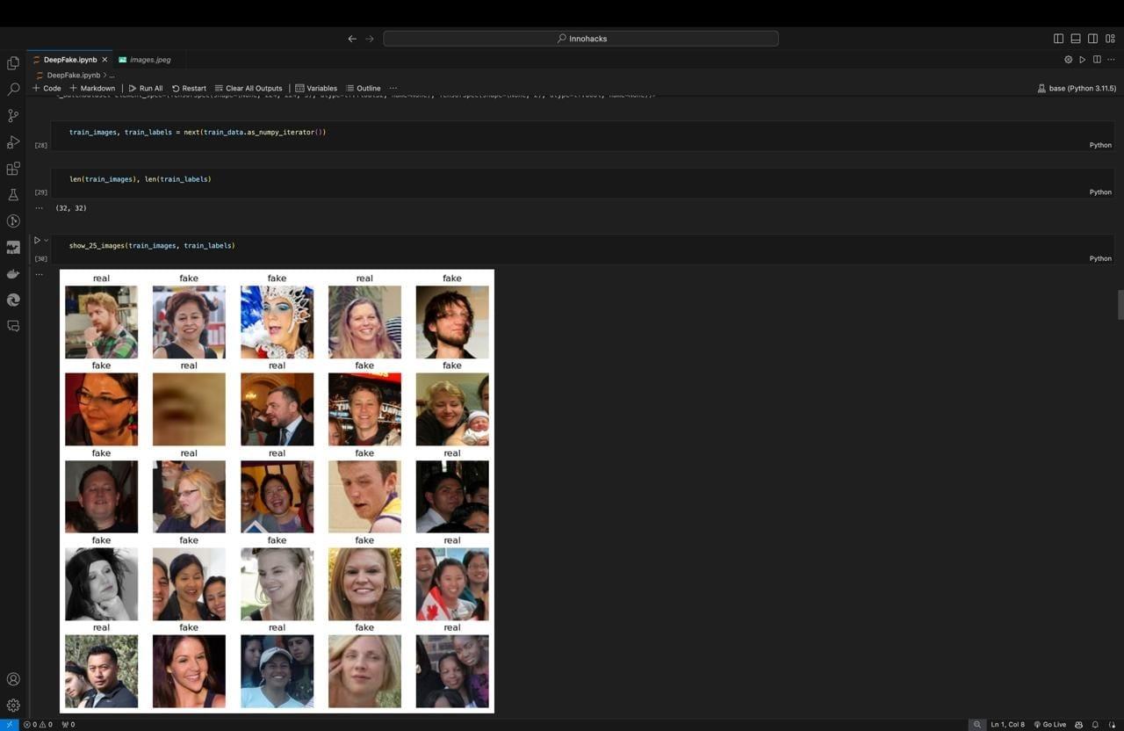Close the DeepFake.ipynb tab
Screen dimensions: 1124x731
[104, 60]
